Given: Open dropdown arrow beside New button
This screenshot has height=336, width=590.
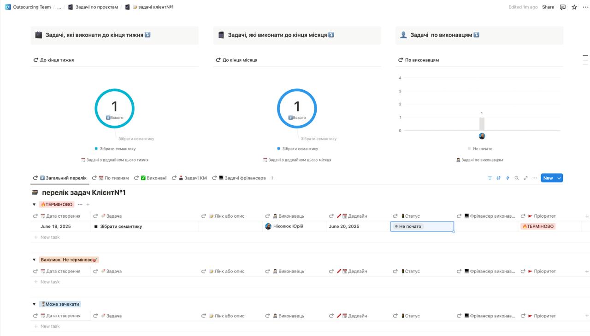Looking at the screenshot, I should point(559,178).
